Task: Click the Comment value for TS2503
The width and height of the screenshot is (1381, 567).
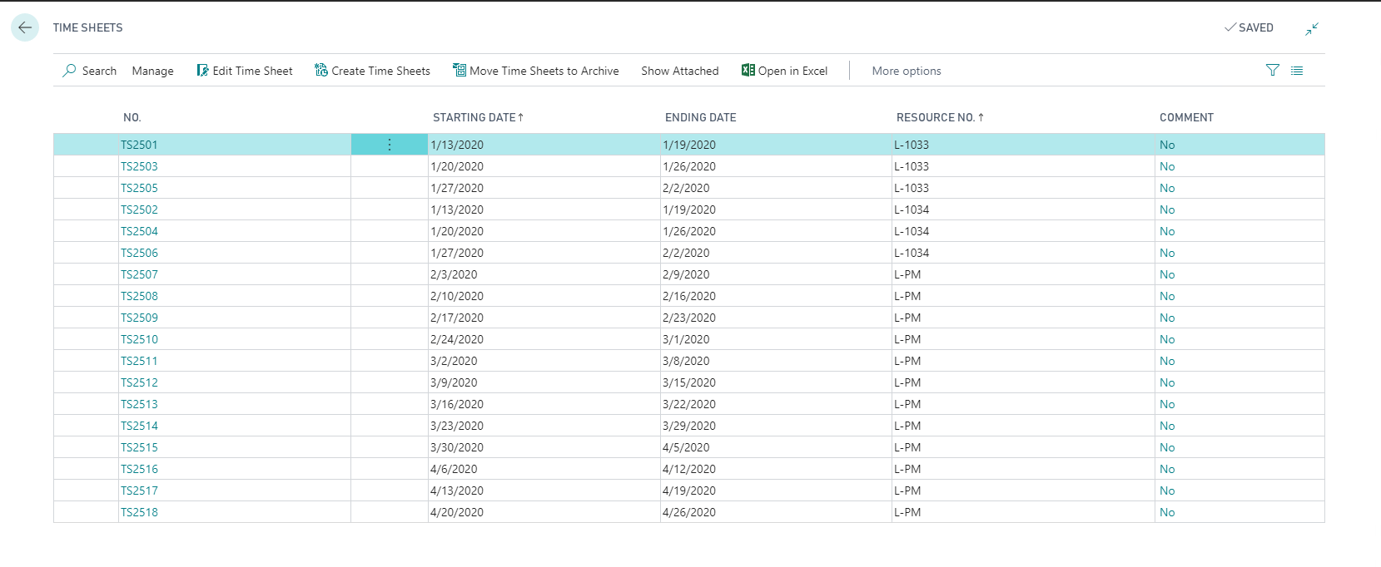Action: coord(1167,166)
